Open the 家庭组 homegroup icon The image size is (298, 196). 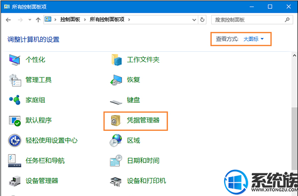point(15,100)
